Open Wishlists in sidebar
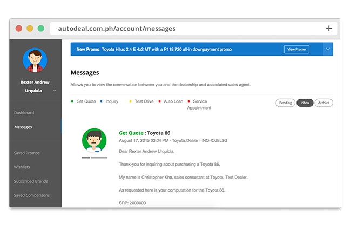351x232 pixels. (x=22, y=167)
